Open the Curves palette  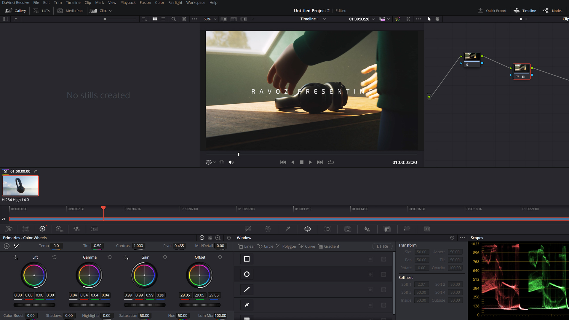coord(248,229)
